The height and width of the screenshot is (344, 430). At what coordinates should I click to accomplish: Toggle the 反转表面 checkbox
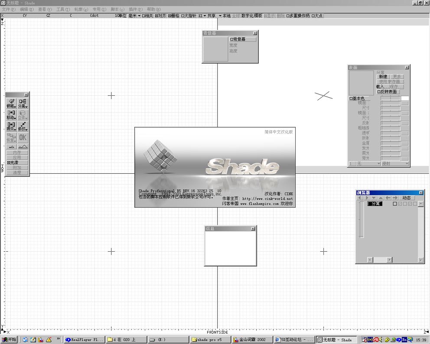tap(388, 92)
